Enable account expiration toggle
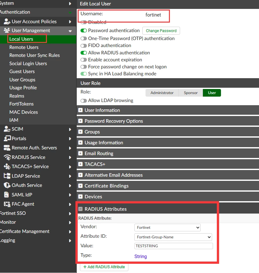 [84, 60]
